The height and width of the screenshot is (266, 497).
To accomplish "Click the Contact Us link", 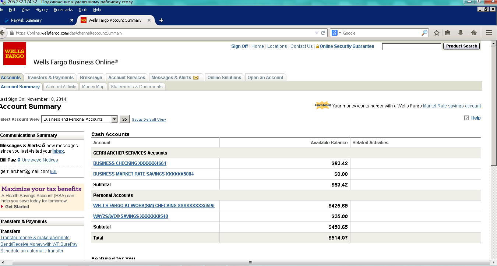I will (x=302, y=46).
